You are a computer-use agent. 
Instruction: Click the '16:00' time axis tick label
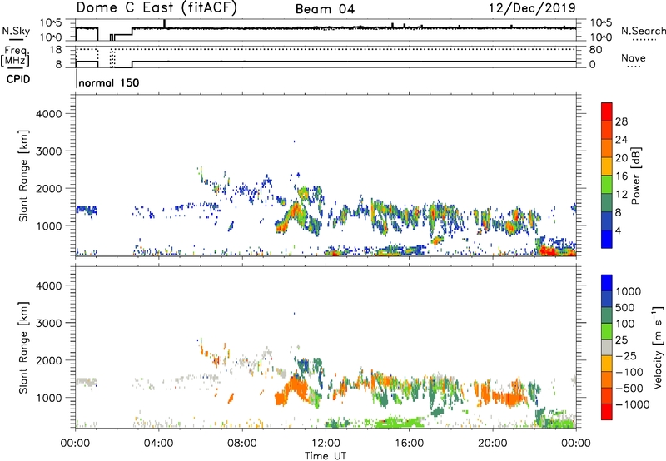pos(409,444)
